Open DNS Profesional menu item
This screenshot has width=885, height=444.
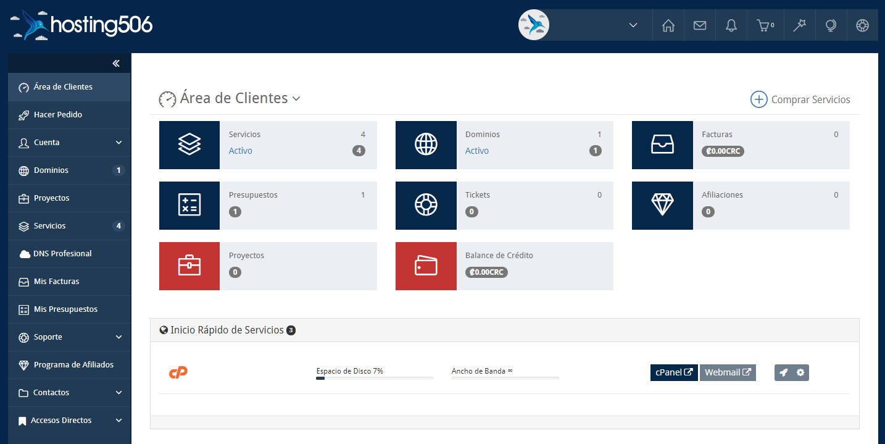point(62,254)
